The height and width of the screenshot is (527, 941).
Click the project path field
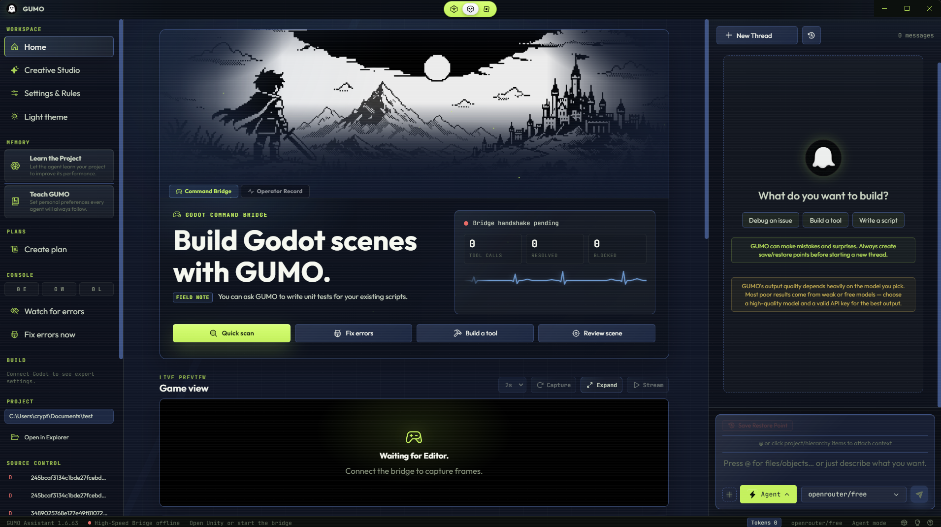click(59, 416)
